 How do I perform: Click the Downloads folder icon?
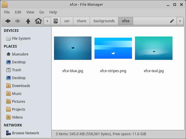pos(8,85)
